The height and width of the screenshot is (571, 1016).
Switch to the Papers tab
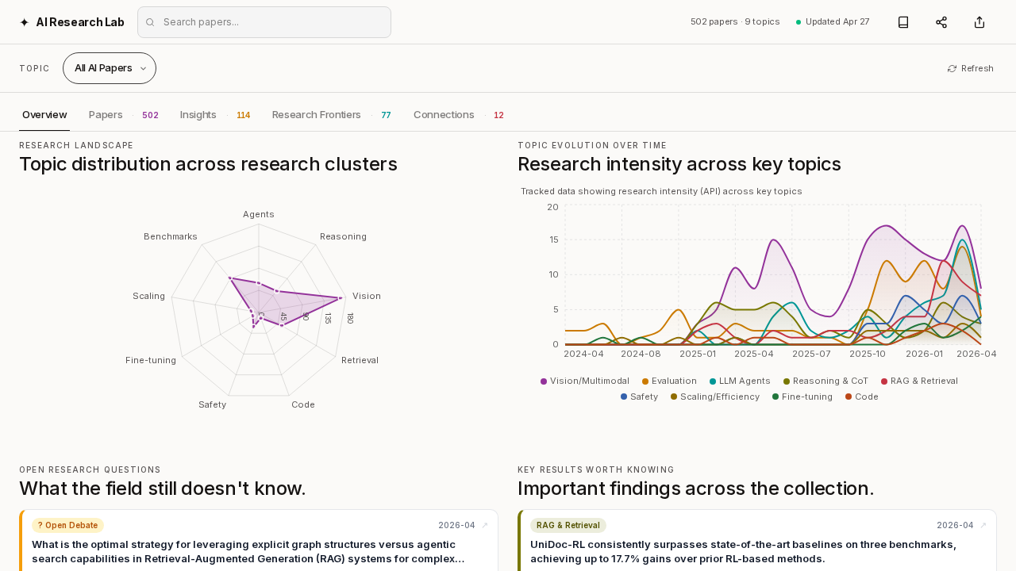pyautogui.click(x=106, y=114)
